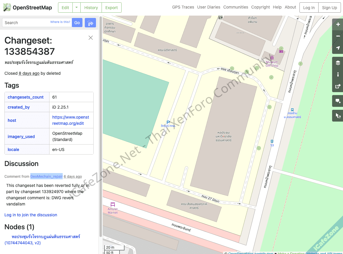Image resolution: width=343 pixels, height=254 pixels.
Task: Click the zoom in plus icon
Action: coord(338,24)
